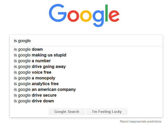Screen dimensions: 168x129
Task: Pick the "is google a number" prediction
Action: point(32,61)
